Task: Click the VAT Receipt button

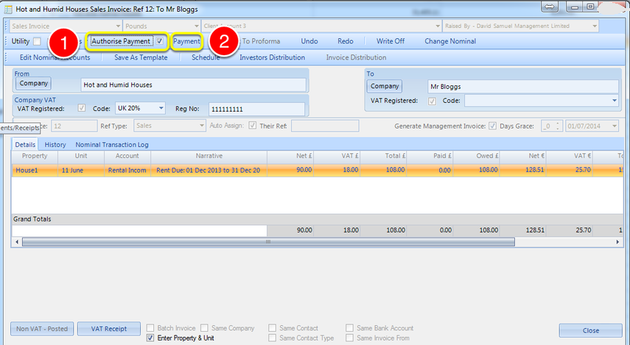Action: tap(109, 329)
